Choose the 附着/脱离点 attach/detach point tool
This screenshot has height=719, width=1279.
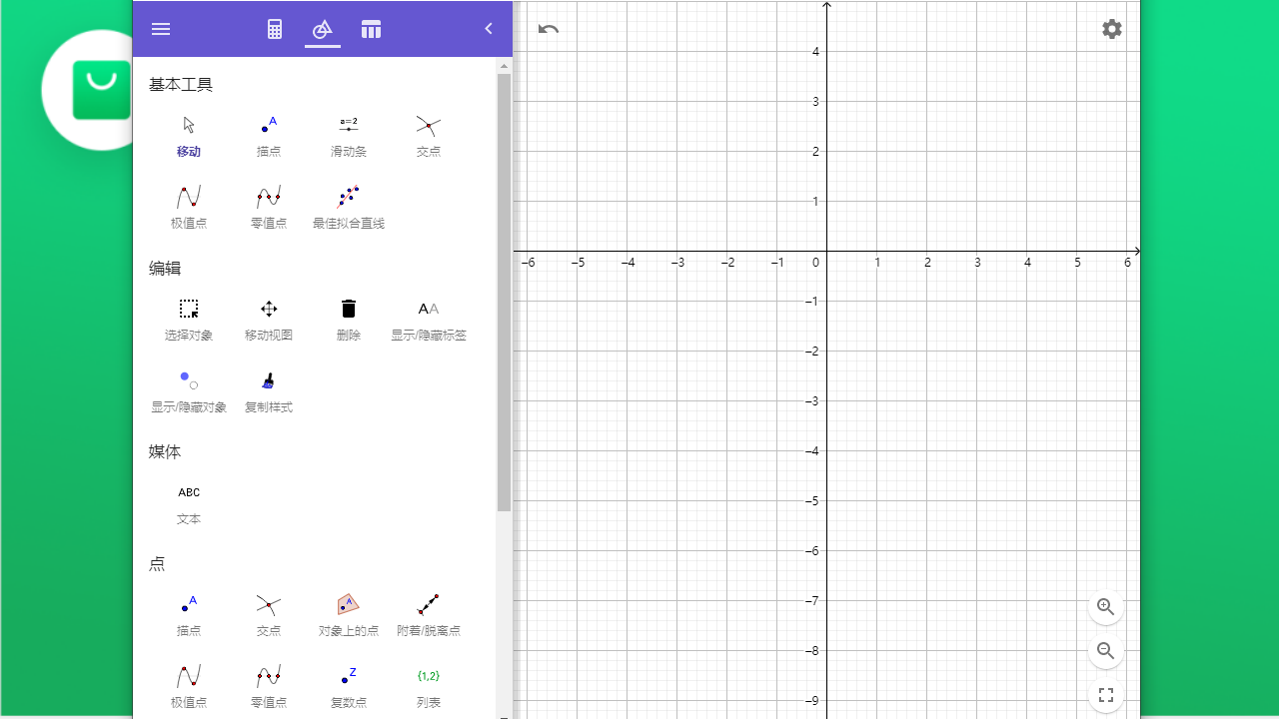click(428, 614)
